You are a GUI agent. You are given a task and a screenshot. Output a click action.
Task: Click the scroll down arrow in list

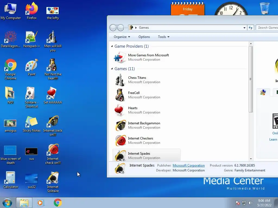tap(251, 159)
